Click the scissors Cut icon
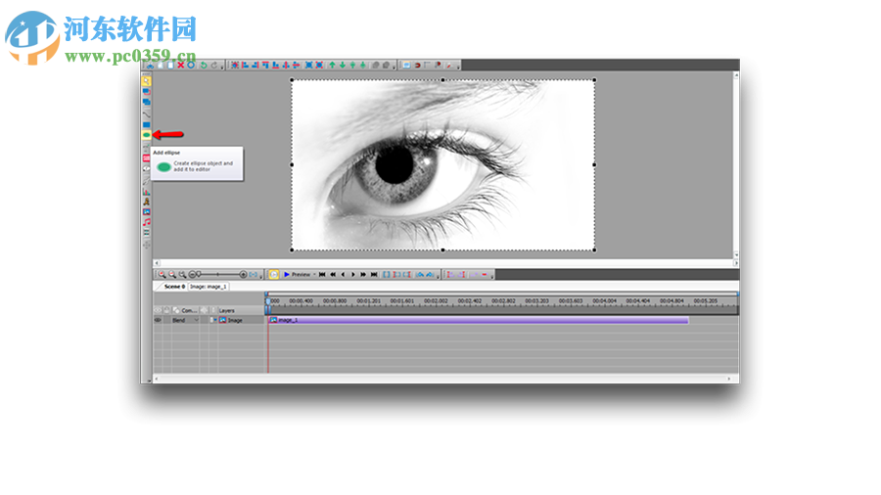 [150, 66]
